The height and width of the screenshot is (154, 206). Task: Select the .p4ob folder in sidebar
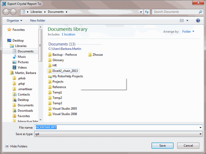tap(22, 78)
